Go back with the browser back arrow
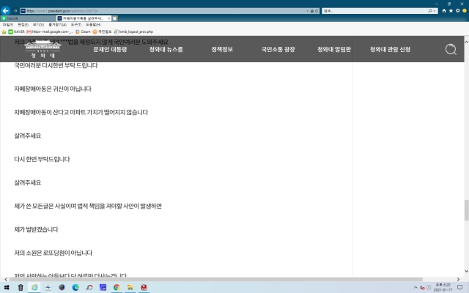The height and width of the screenshot is (293, 469). [5, 11]
